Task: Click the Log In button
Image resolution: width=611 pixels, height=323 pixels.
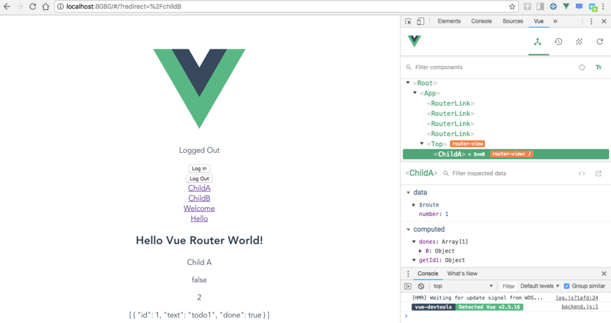Action: tap(199, 168)
